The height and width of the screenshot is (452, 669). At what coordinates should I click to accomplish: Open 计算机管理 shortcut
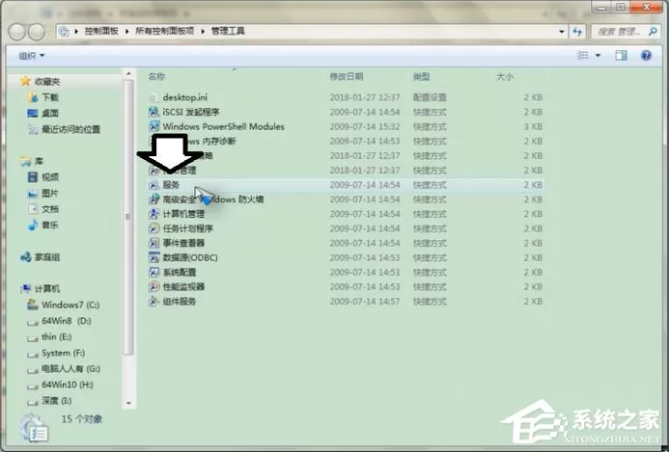click(183, 214)
